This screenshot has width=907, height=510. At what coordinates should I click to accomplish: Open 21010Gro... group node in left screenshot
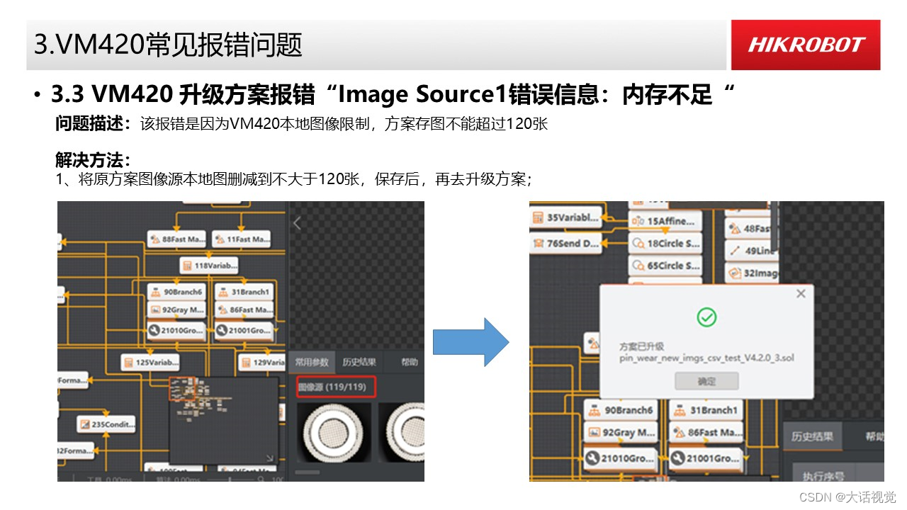[x=176, y=329]
